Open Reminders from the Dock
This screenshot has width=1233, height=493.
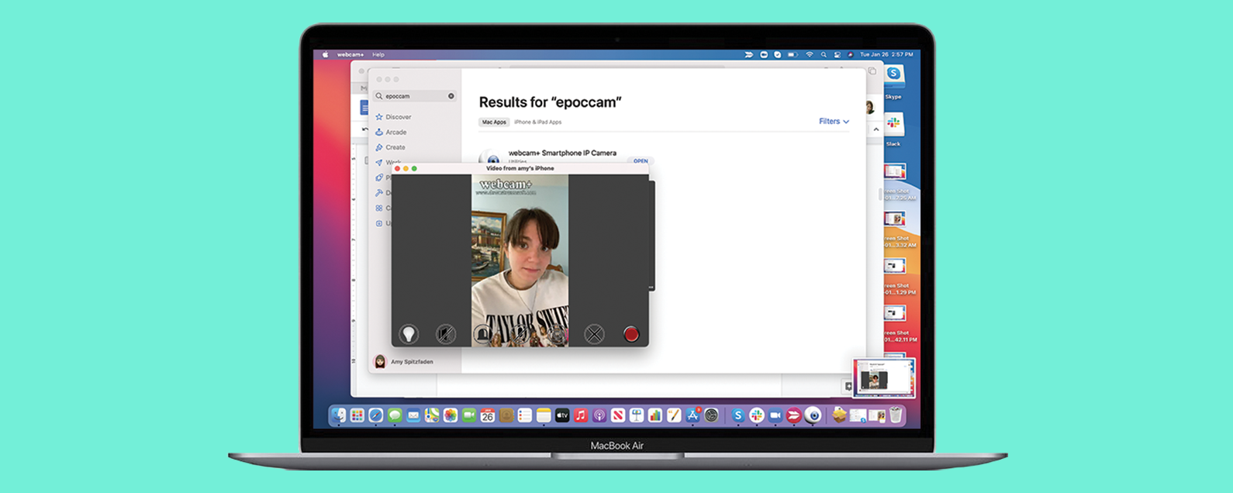tap(525, 415)
